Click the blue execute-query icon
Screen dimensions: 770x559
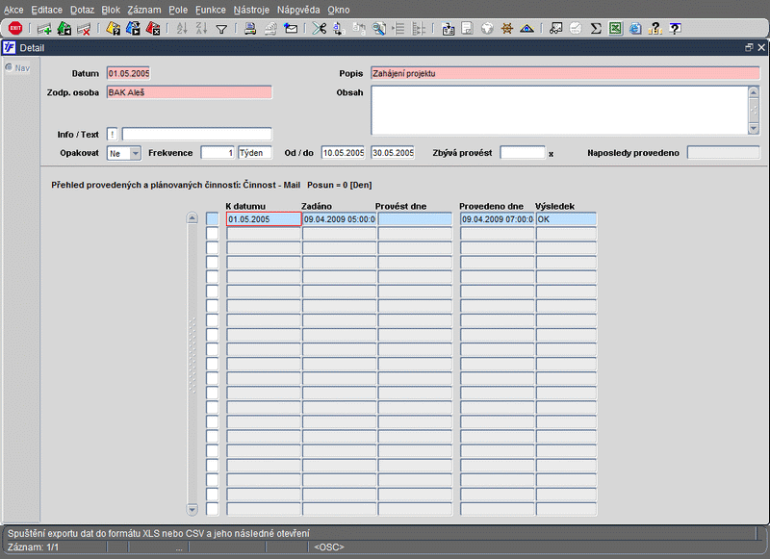pyautogui.click(x=133, y=29)
